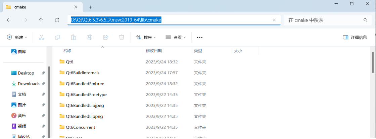376x139 pixels.
Task: Click 文件夹 type in Qt6BundledLibpng row
Action: coord(200,116)
